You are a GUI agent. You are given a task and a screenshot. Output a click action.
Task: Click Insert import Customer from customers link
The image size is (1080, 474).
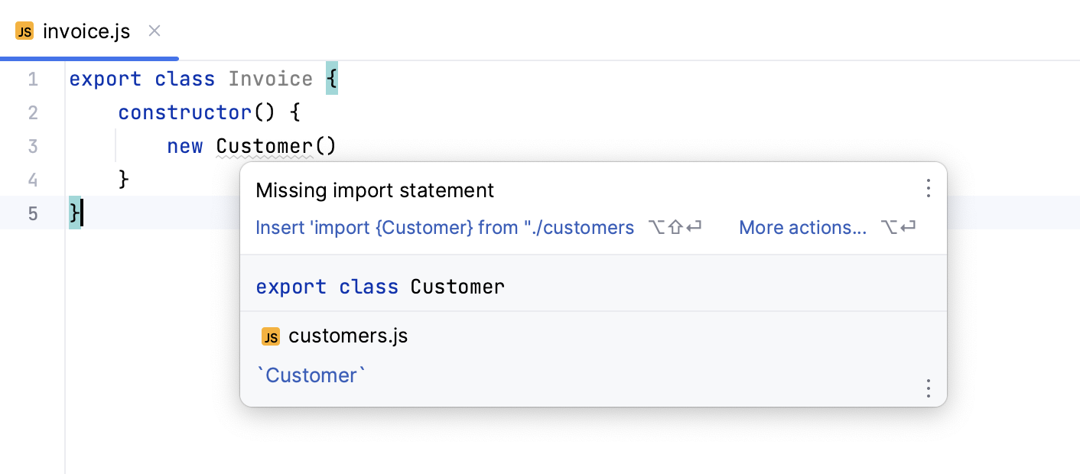pyautogui.click(x=445, y=227)
